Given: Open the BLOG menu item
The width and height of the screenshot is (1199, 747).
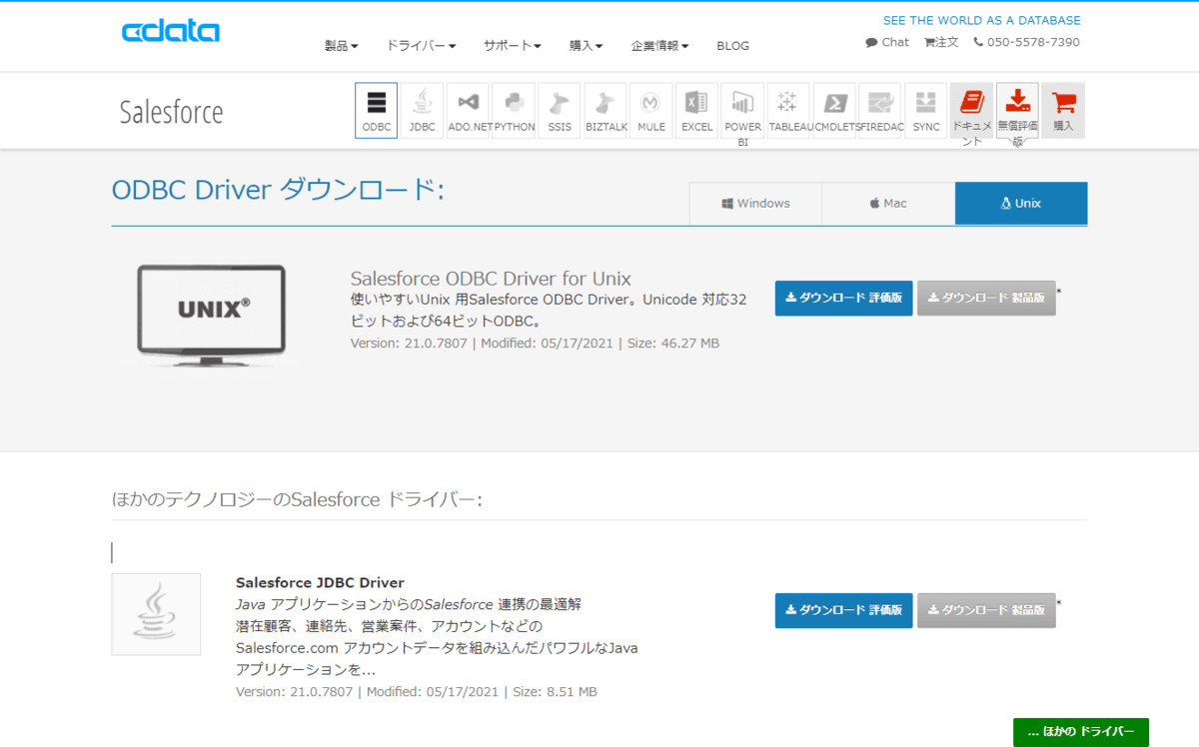Looking at the screenshot, I should coord(732,46).
